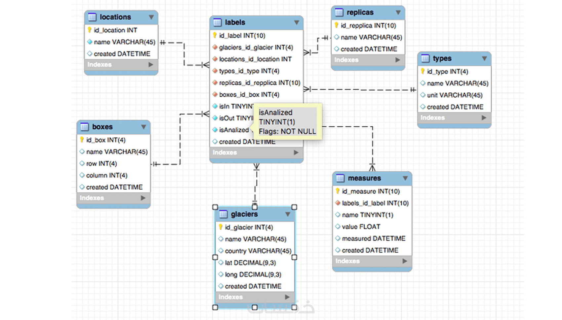The height and width of the screenshot is (320, 562).
Task: Click the foreign key diamond for glaciers_id_glacier
Action: (215, 47)
